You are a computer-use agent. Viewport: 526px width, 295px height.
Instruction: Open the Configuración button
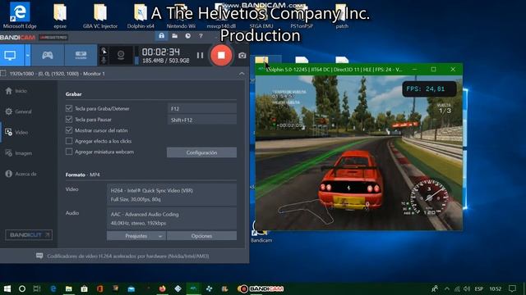click(201, 152)
